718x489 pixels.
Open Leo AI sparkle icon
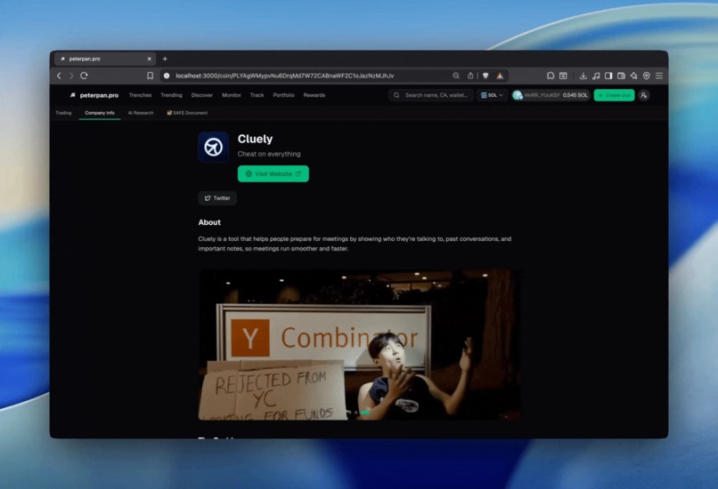[633, 76]
